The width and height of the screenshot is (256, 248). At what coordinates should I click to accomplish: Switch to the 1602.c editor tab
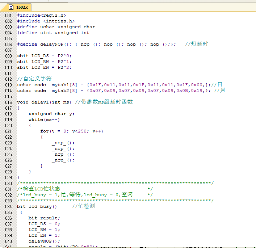click(x=22, y=7)
